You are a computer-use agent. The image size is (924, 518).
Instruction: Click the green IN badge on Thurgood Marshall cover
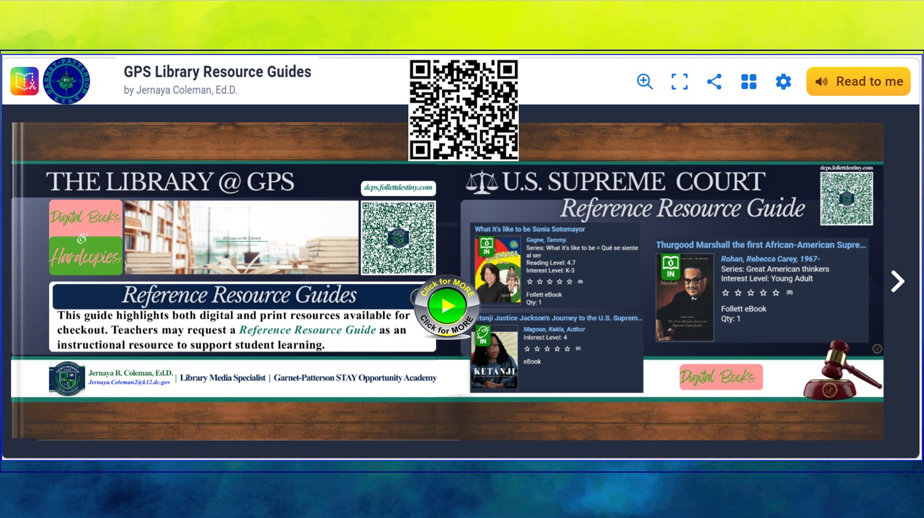[x=670, y=267]
